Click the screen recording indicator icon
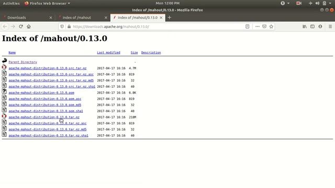Image resolution: width=335 pixels, height=188 pixels. click(299, 3)
